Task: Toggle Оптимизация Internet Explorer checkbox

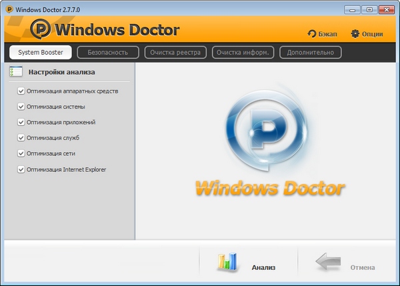Action: [21, 169]
